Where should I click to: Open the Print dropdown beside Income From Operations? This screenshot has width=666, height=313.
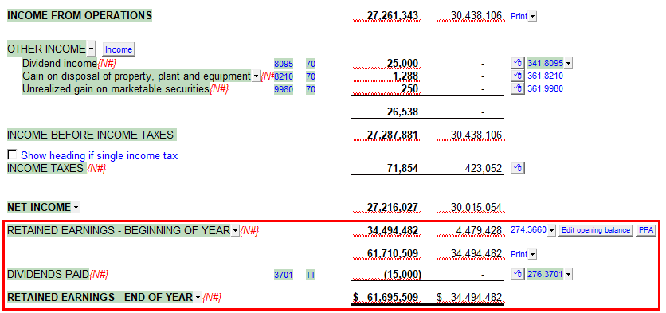click(533, 17)
